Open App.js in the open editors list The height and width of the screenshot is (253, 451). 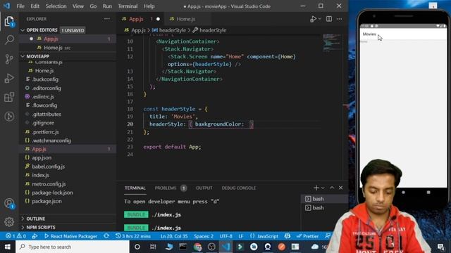tap(68, 39)
